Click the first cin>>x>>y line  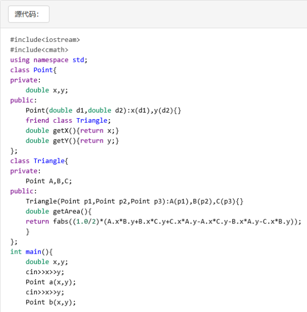45,272
